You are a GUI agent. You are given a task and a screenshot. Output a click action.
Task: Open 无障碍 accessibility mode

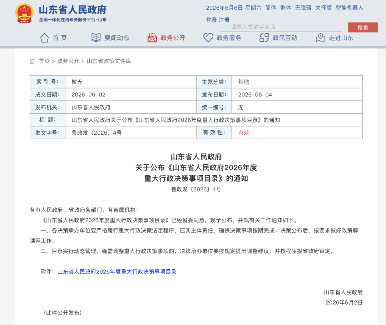[303, 8]
